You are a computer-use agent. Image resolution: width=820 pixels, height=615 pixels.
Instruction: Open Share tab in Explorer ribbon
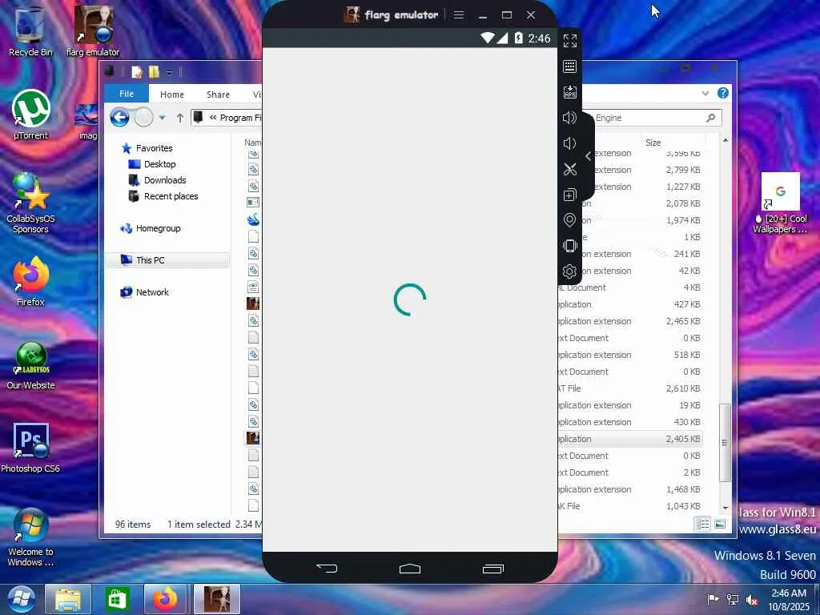click(x=218, y=94)
